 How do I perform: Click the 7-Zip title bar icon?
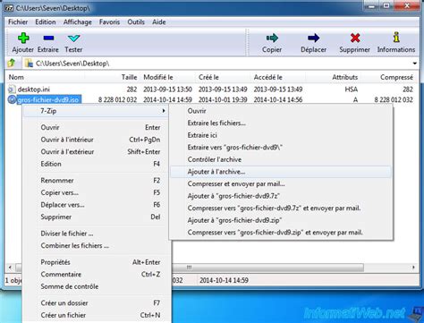[9, 8]
